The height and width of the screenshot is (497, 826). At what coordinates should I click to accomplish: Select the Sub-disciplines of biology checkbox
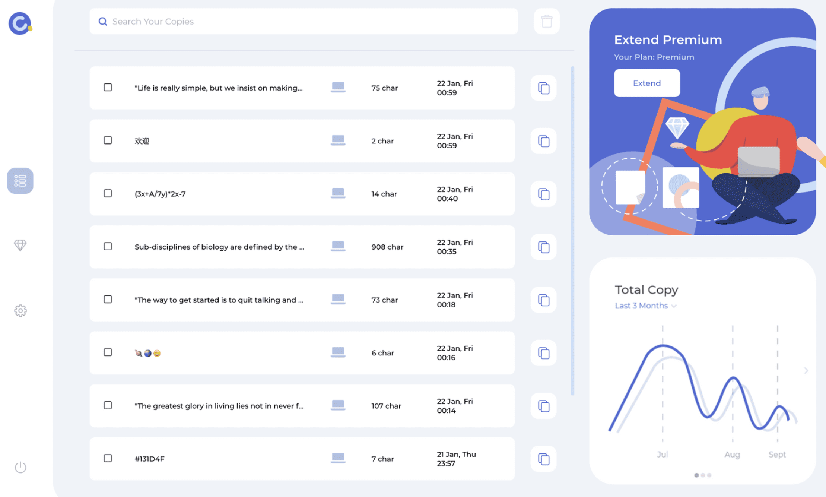[x=108, y=246]
